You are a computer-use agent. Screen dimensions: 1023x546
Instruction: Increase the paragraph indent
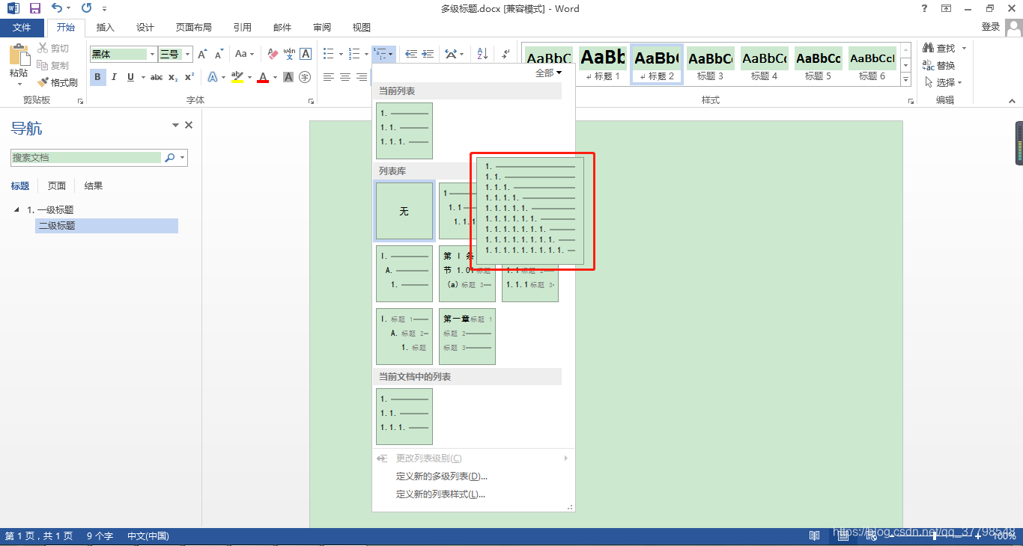click(x=428, y=55)
